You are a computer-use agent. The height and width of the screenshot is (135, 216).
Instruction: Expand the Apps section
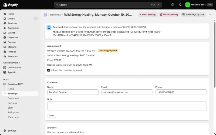[x=7, y=79]
